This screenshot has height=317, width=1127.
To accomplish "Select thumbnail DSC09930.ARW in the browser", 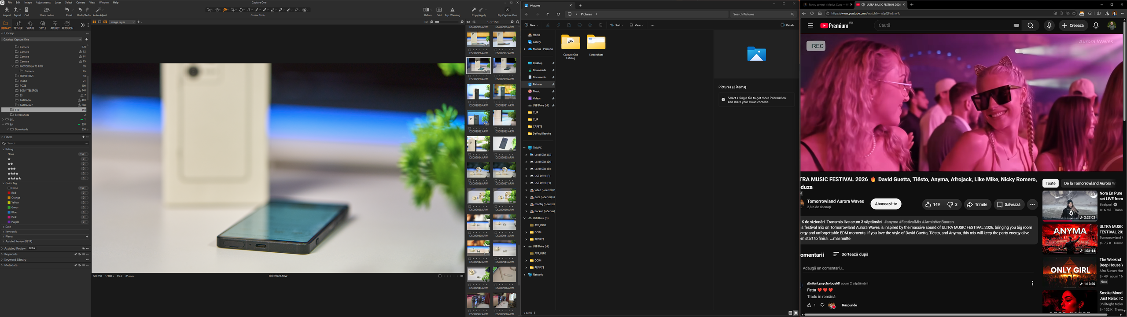I will click(479, 92).
